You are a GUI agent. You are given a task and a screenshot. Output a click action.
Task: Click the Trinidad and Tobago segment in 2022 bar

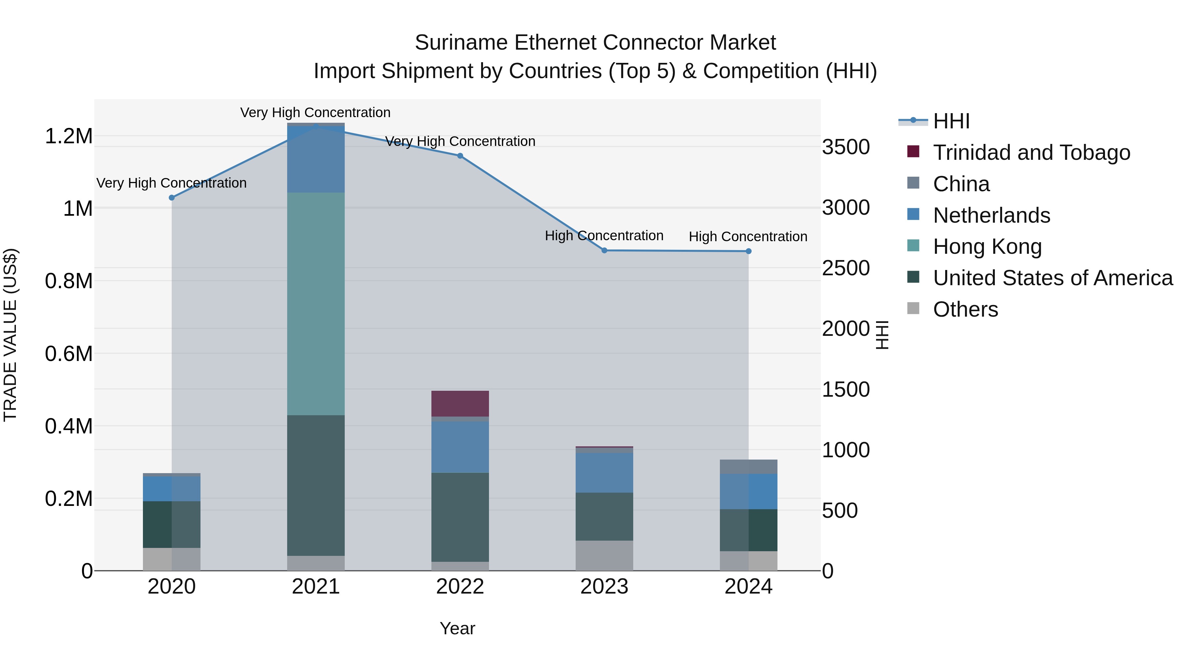click(x=460, y=404)
